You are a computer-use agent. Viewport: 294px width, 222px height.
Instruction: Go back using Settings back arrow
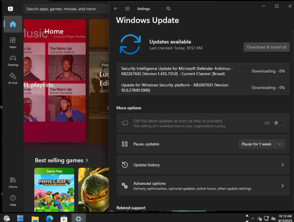click(x=116, y=9)
